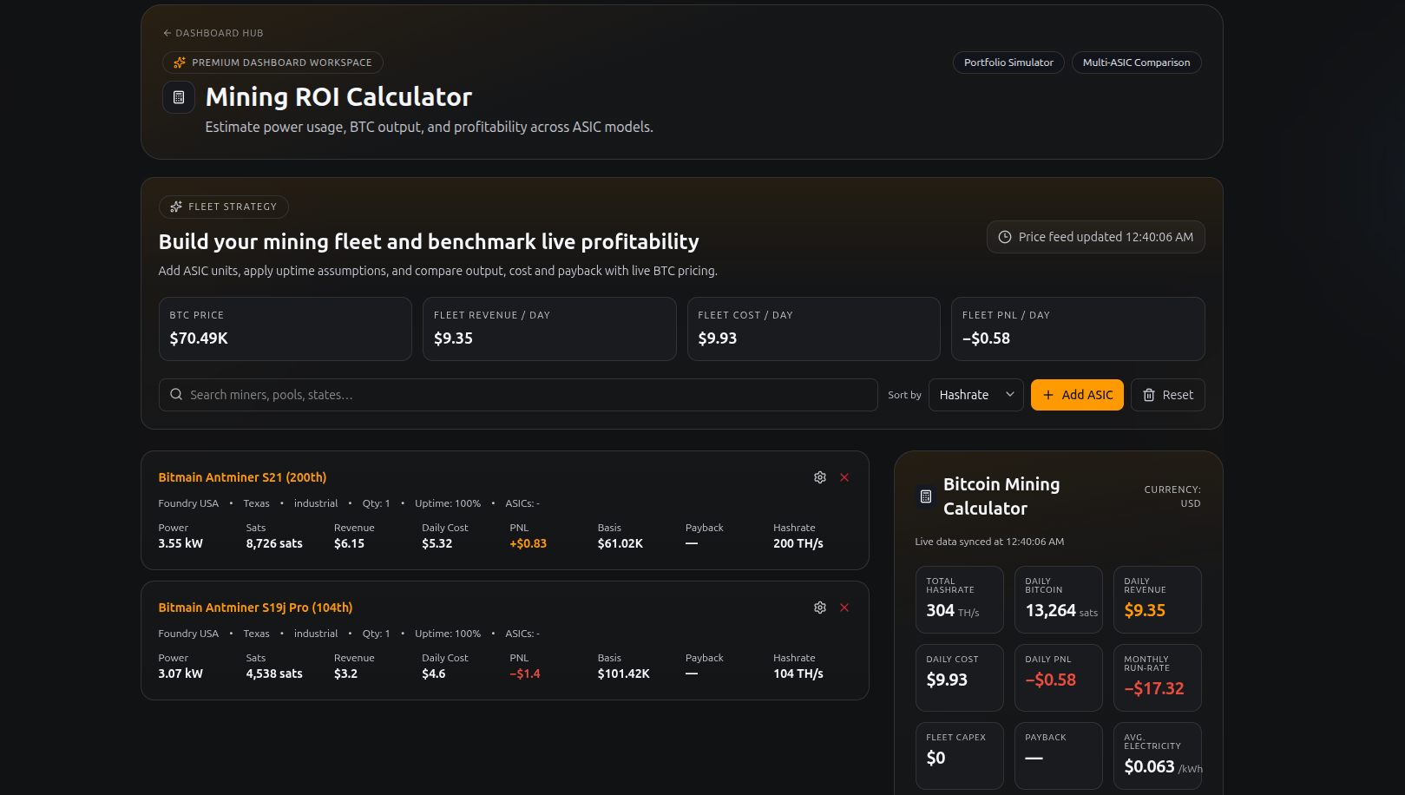Remove the Antminer S21 with its X button
Screen dimensions: 1405x795
(x=844, y=476)
